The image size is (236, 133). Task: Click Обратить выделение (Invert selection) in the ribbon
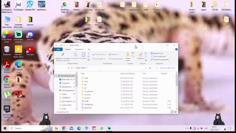point(160,59)
